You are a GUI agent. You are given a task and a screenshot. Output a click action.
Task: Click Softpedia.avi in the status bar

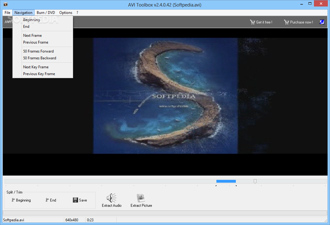(14, 220)
